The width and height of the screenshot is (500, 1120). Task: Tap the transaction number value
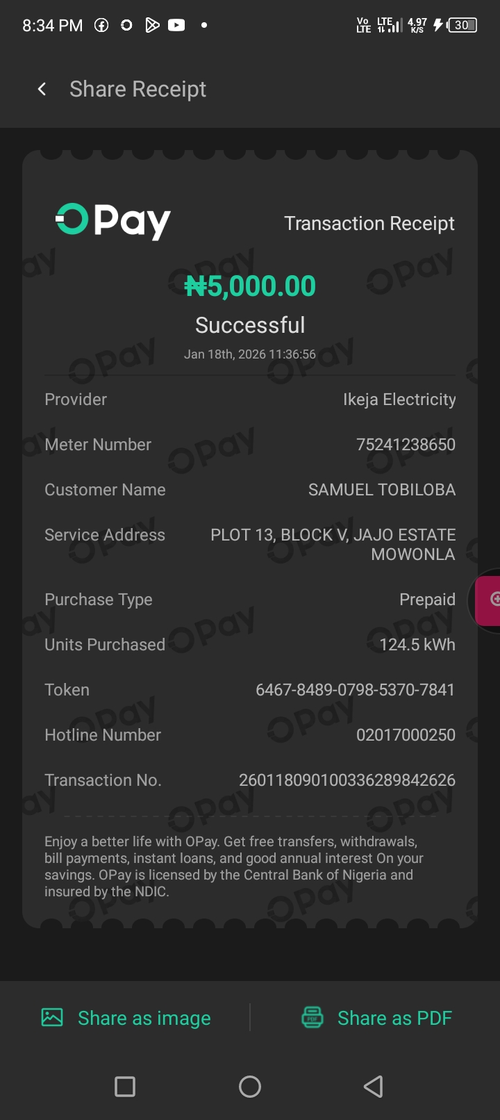click(x=347, y=780)
